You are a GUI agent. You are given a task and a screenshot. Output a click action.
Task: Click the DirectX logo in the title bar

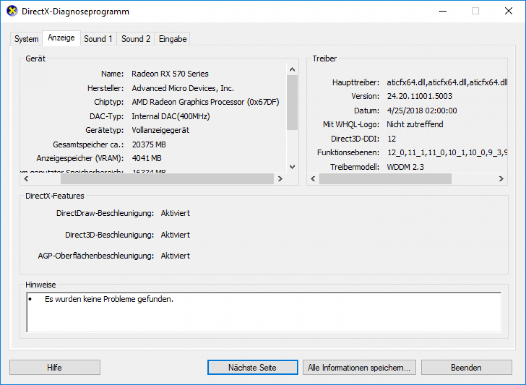[x=12, y=11]
